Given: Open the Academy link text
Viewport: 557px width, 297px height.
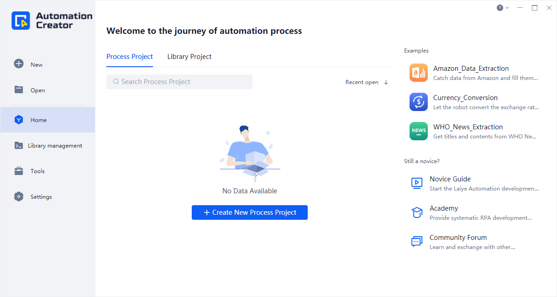Looking at the screenshot, I should pos(443,208).
